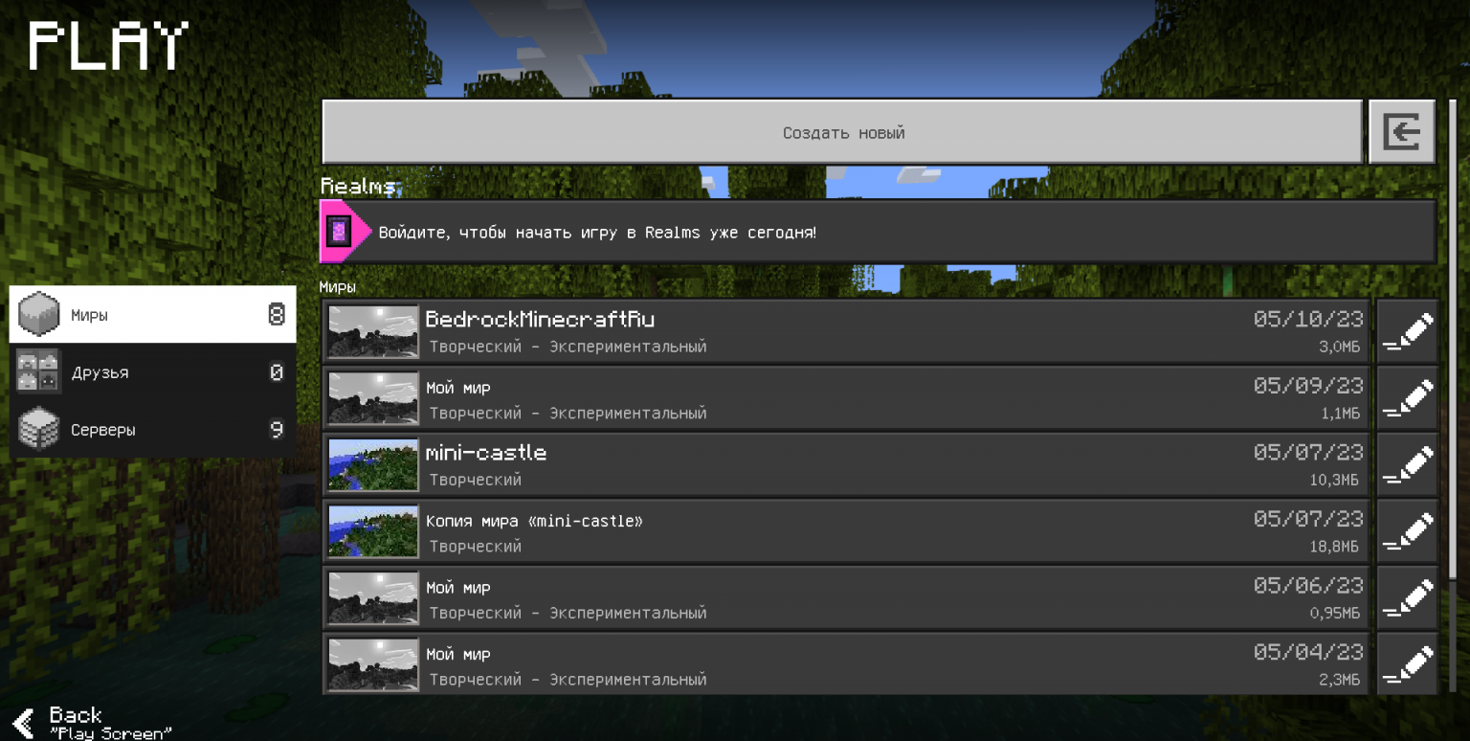Click the 1,1МБ size label

point(1339,414)
